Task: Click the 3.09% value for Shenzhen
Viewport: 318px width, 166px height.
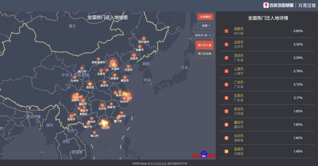Action: 298,58
